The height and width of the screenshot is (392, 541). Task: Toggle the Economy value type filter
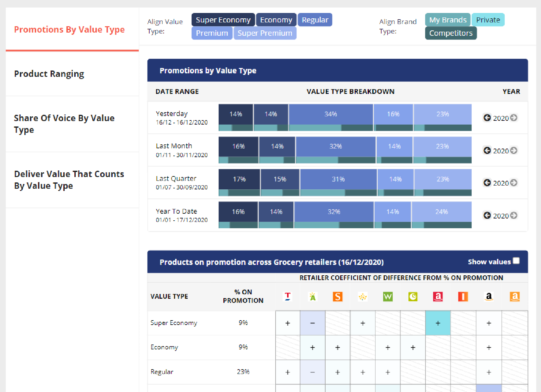(276, 20)
